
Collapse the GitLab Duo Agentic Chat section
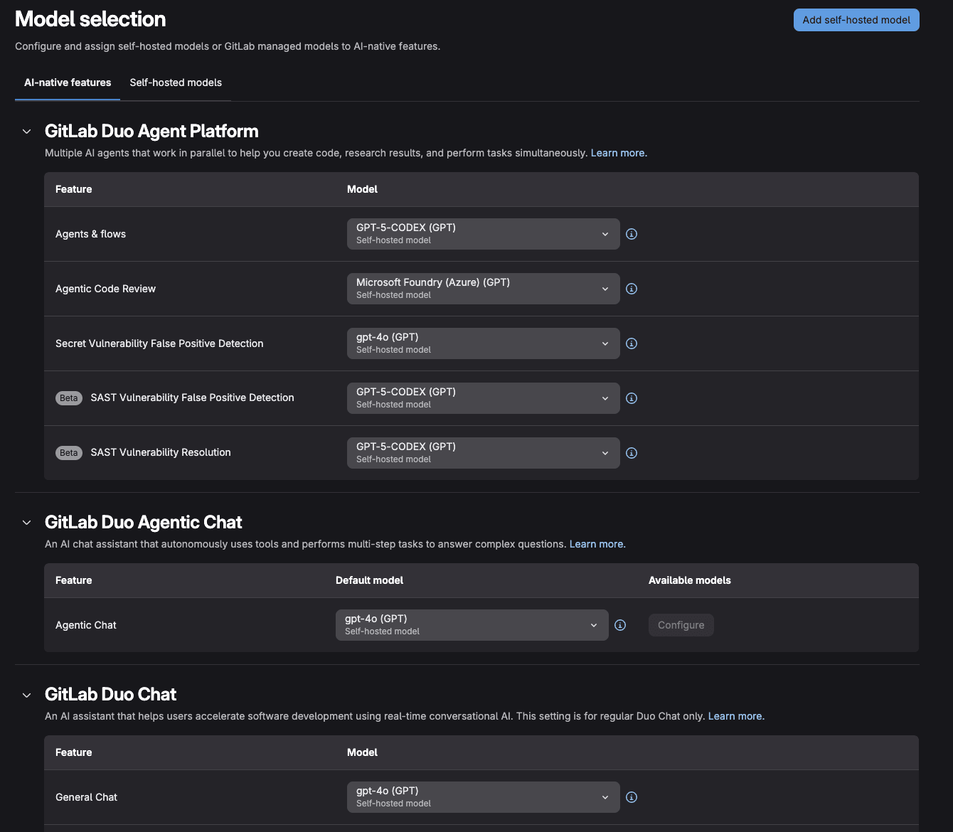(x=27, y=523)
